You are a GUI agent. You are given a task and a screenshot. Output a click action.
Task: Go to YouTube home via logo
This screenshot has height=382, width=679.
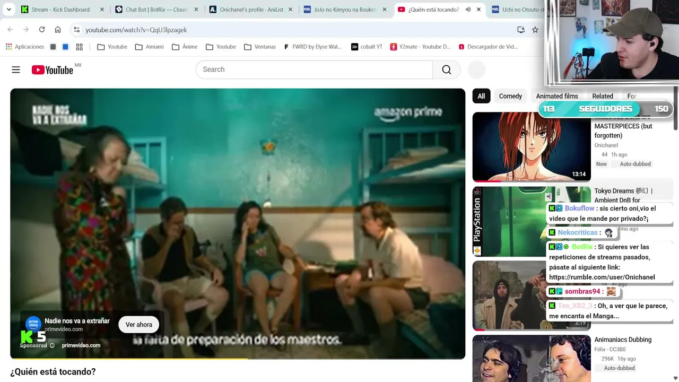(52, 70)
